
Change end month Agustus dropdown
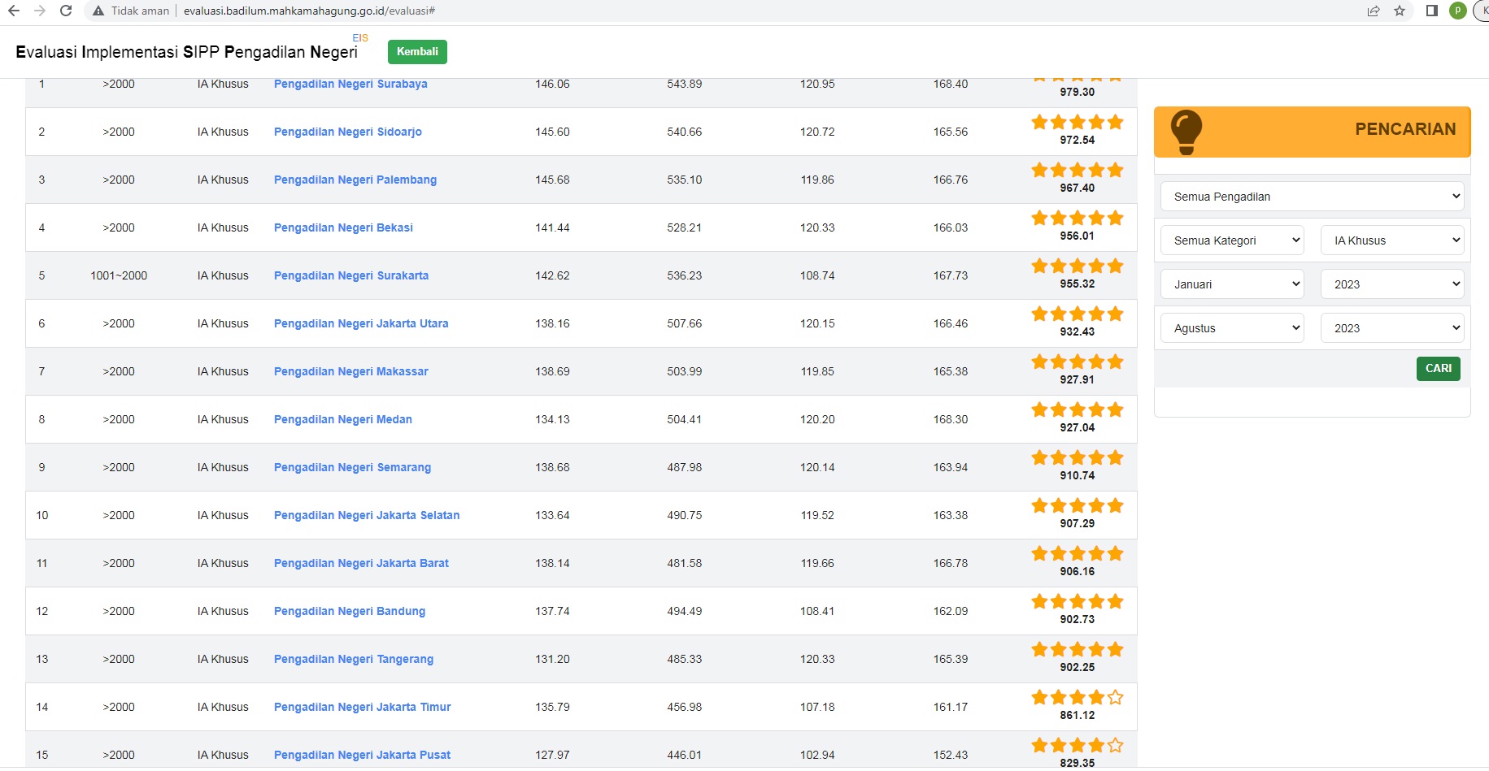click(x=1232, y=328)
